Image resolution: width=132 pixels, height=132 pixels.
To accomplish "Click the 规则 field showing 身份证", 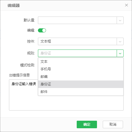I will (x=77, y=53).
